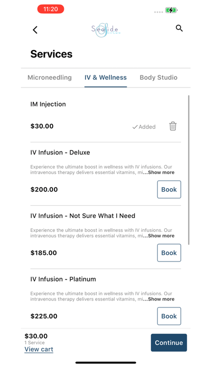Book the IV Infusion - Deluxe service
This screenshot has width=207, height=367.
169,189
